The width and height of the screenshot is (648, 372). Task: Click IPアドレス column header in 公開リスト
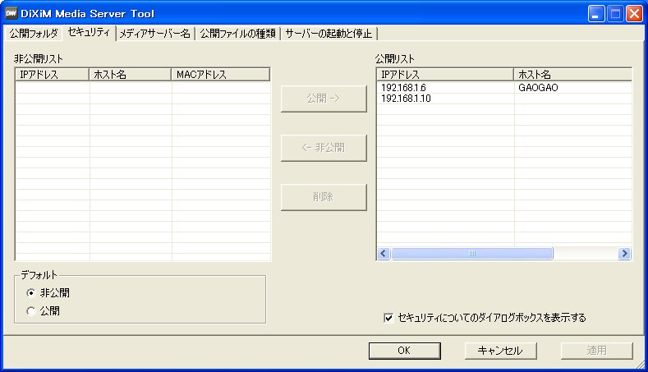[x=445, y=75]
